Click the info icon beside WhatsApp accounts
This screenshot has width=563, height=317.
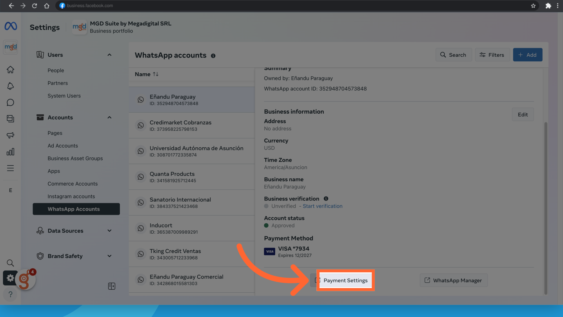pyautogui.click(x=213, y=56)
